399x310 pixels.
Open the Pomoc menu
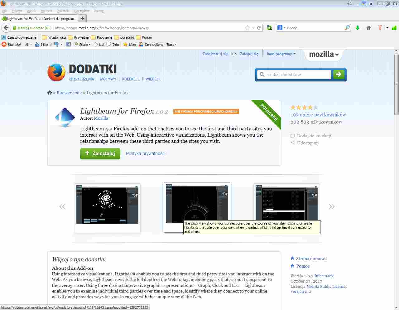tap(99, 11)
